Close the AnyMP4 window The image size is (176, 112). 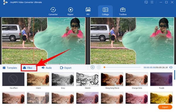(172, 2)
